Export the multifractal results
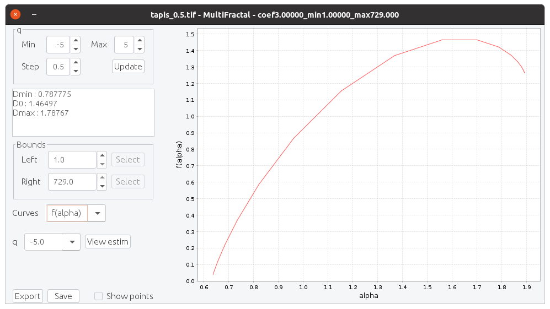 point(28,296)
